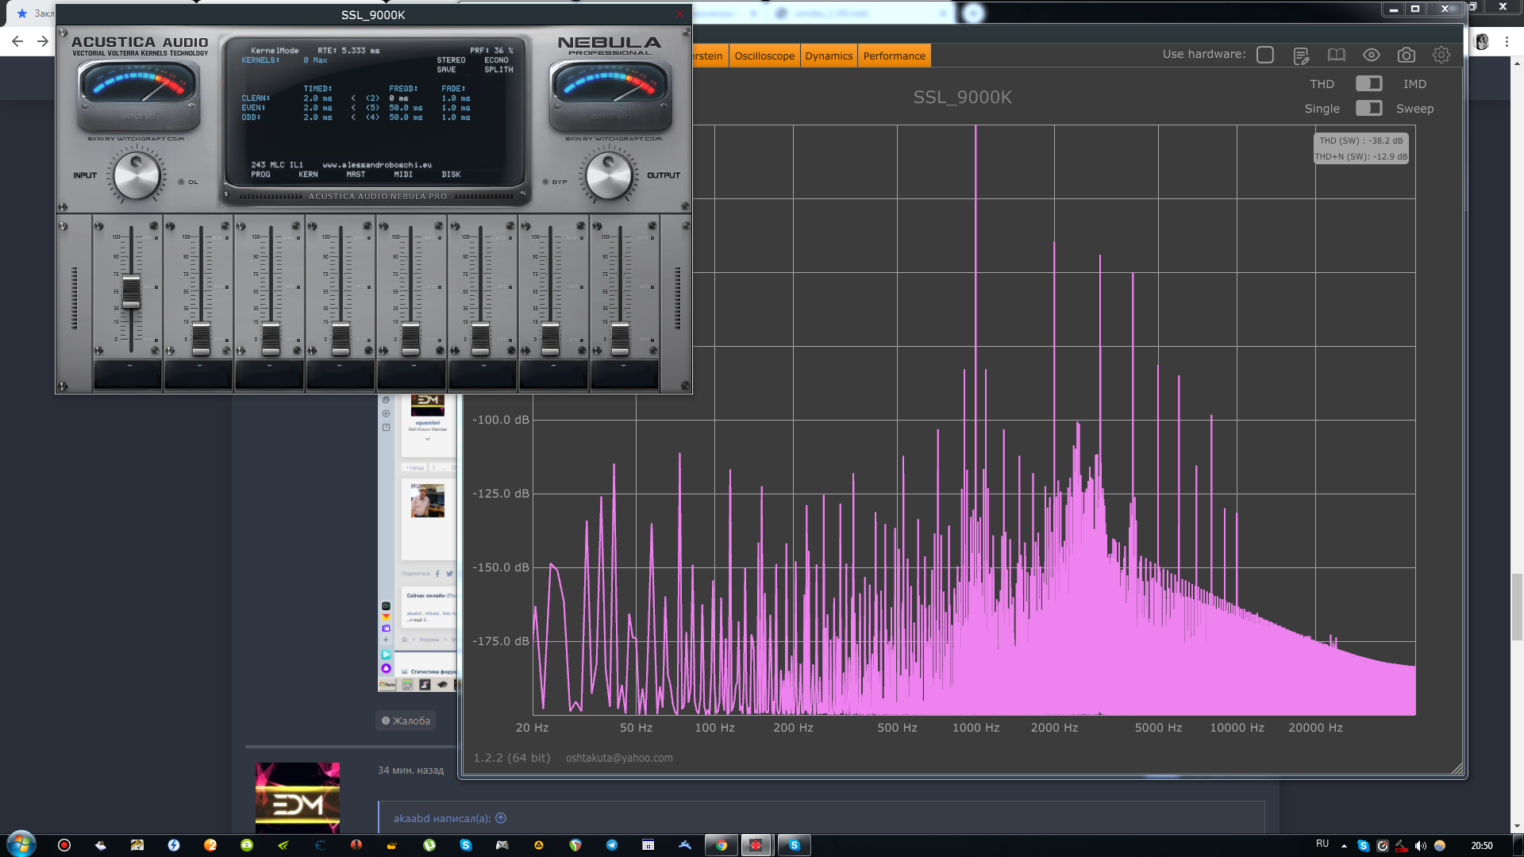
Task: Tick the Use hardware checkbox
Action: click(1265, 55)
